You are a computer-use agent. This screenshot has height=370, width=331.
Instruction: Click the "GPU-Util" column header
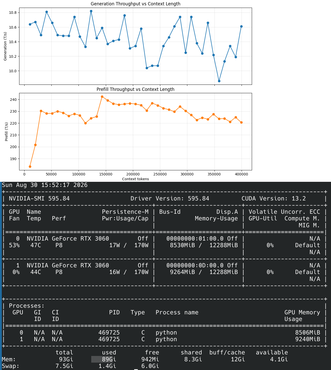coord(263,219)
